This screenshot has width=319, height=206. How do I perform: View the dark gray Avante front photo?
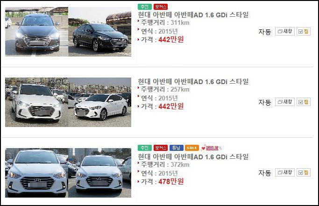coord(36,32)
